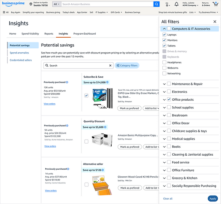221x204 pixels.
Task: Click the Search Amazon Business field
Action: pyautogui.click(x=108, y=4)
